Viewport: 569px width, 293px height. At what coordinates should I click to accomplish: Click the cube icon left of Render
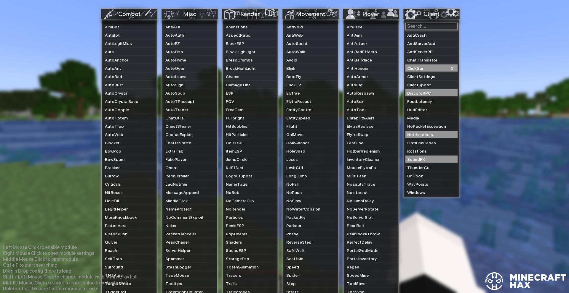[x=229, y=14]
